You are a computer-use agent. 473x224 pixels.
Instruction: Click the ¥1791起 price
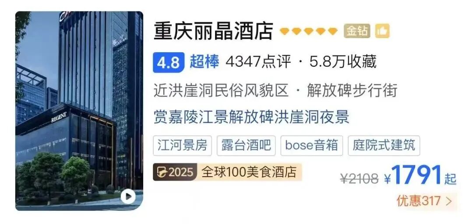point(420,176)
